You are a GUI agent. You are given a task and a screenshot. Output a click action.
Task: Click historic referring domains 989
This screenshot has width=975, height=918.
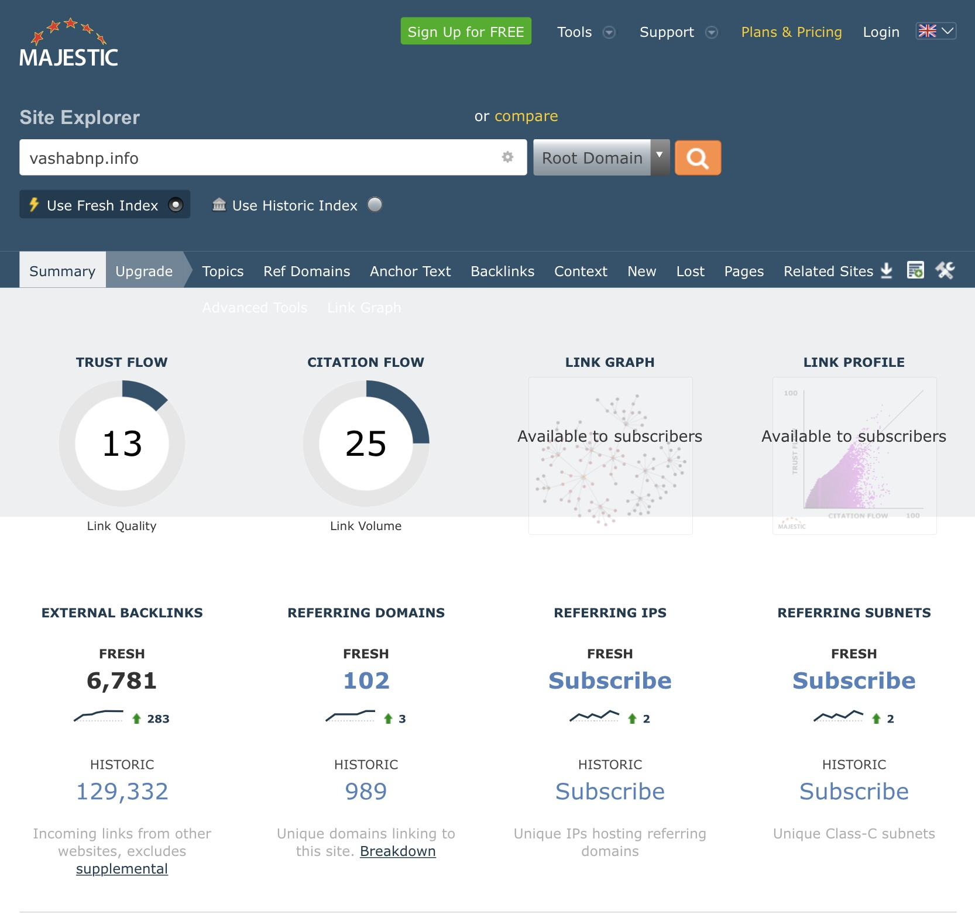click(x=366, y=792)
